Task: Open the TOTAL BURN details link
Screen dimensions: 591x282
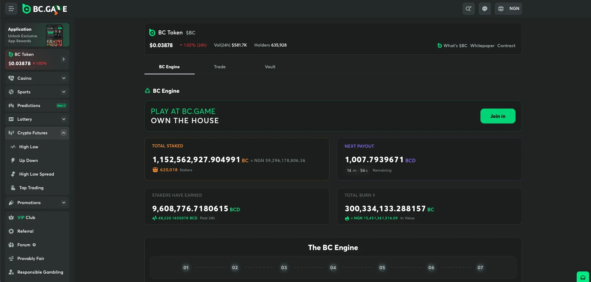Action: (x=360, y=195)
